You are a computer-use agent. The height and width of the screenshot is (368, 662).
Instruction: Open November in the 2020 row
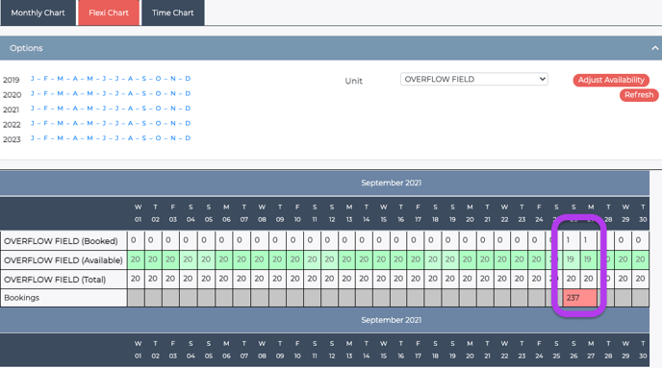[x=173, y=93]
